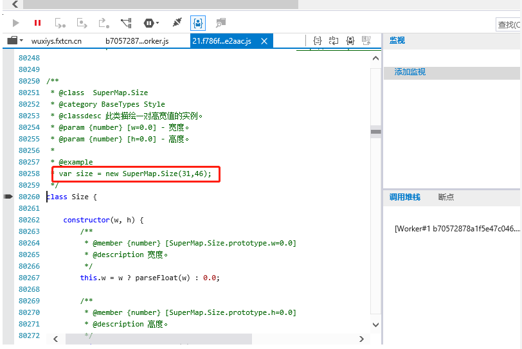Click the Step Out icon
The image size is (522, 349).
tap(104, 23)
